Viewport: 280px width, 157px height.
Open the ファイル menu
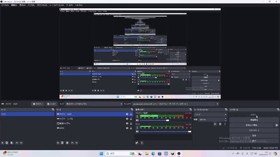pos(5,5)
